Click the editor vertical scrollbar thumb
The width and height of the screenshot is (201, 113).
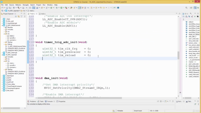178,55
